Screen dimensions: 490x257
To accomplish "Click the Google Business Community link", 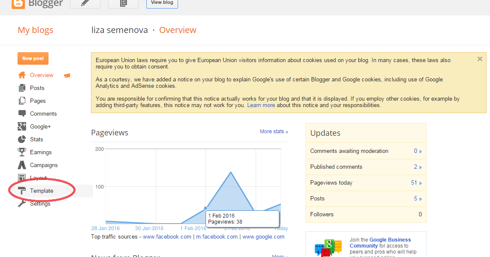I will [380, 243].
